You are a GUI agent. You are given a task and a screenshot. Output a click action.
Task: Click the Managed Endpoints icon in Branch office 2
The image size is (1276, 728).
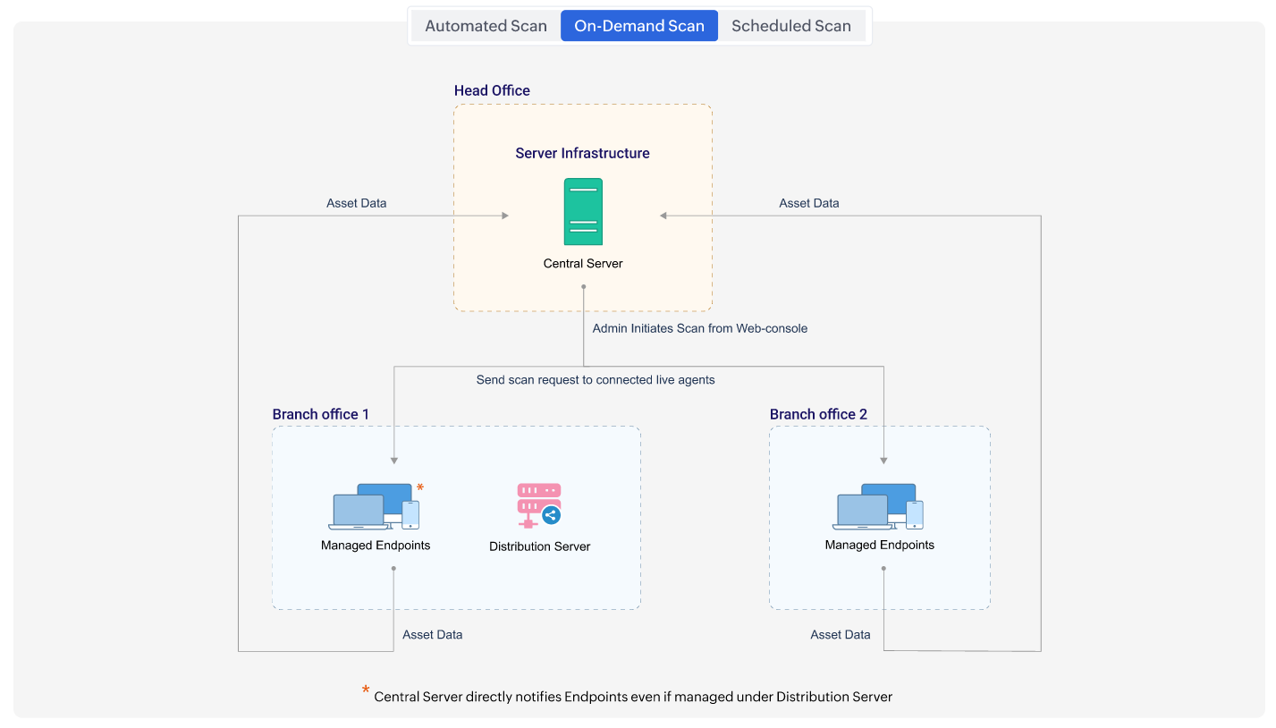[878, 505]
